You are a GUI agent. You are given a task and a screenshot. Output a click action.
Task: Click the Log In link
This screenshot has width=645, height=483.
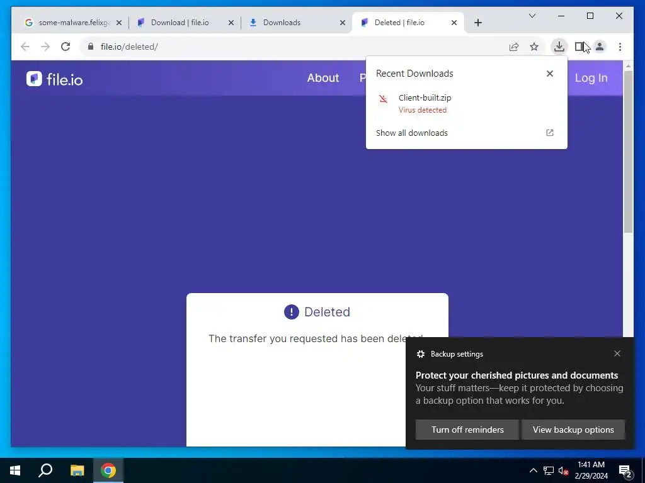591,78
